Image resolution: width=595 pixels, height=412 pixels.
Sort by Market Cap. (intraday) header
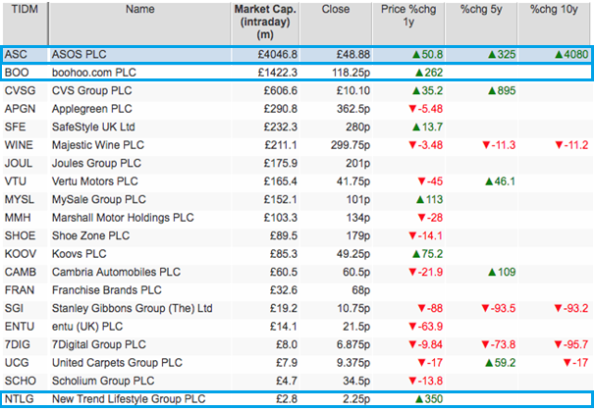click(x=265, y=24)
